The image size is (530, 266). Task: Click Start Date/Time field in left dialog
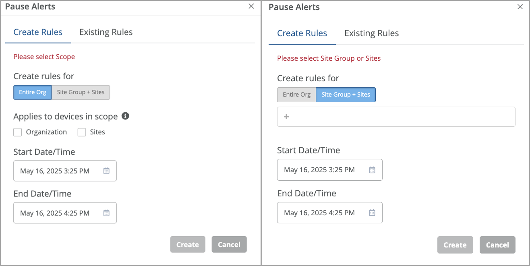56,171
